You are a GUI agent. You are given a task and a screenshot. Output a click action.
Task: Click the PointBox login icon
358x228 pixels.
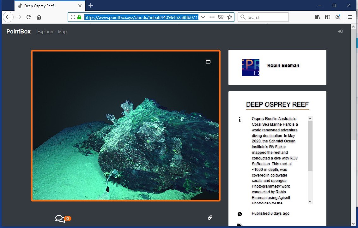pos(340,31)
